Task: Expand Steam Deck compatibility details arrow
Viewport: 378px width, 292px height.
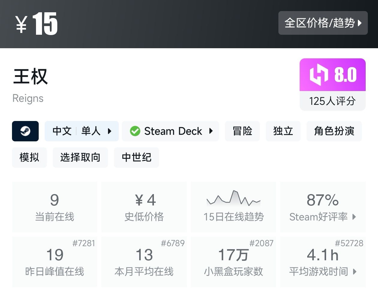Action: click(211, 131)
